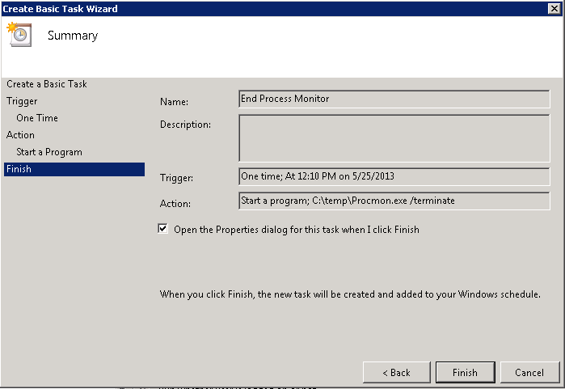The image size is (565, 389).
Task: Click the Trigger summary field
Action: [394, 176]
